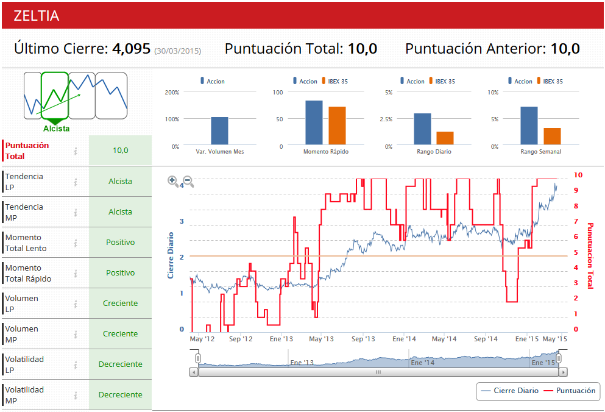
Task: View info for Volatilidad MP
Action: (76, 396)
